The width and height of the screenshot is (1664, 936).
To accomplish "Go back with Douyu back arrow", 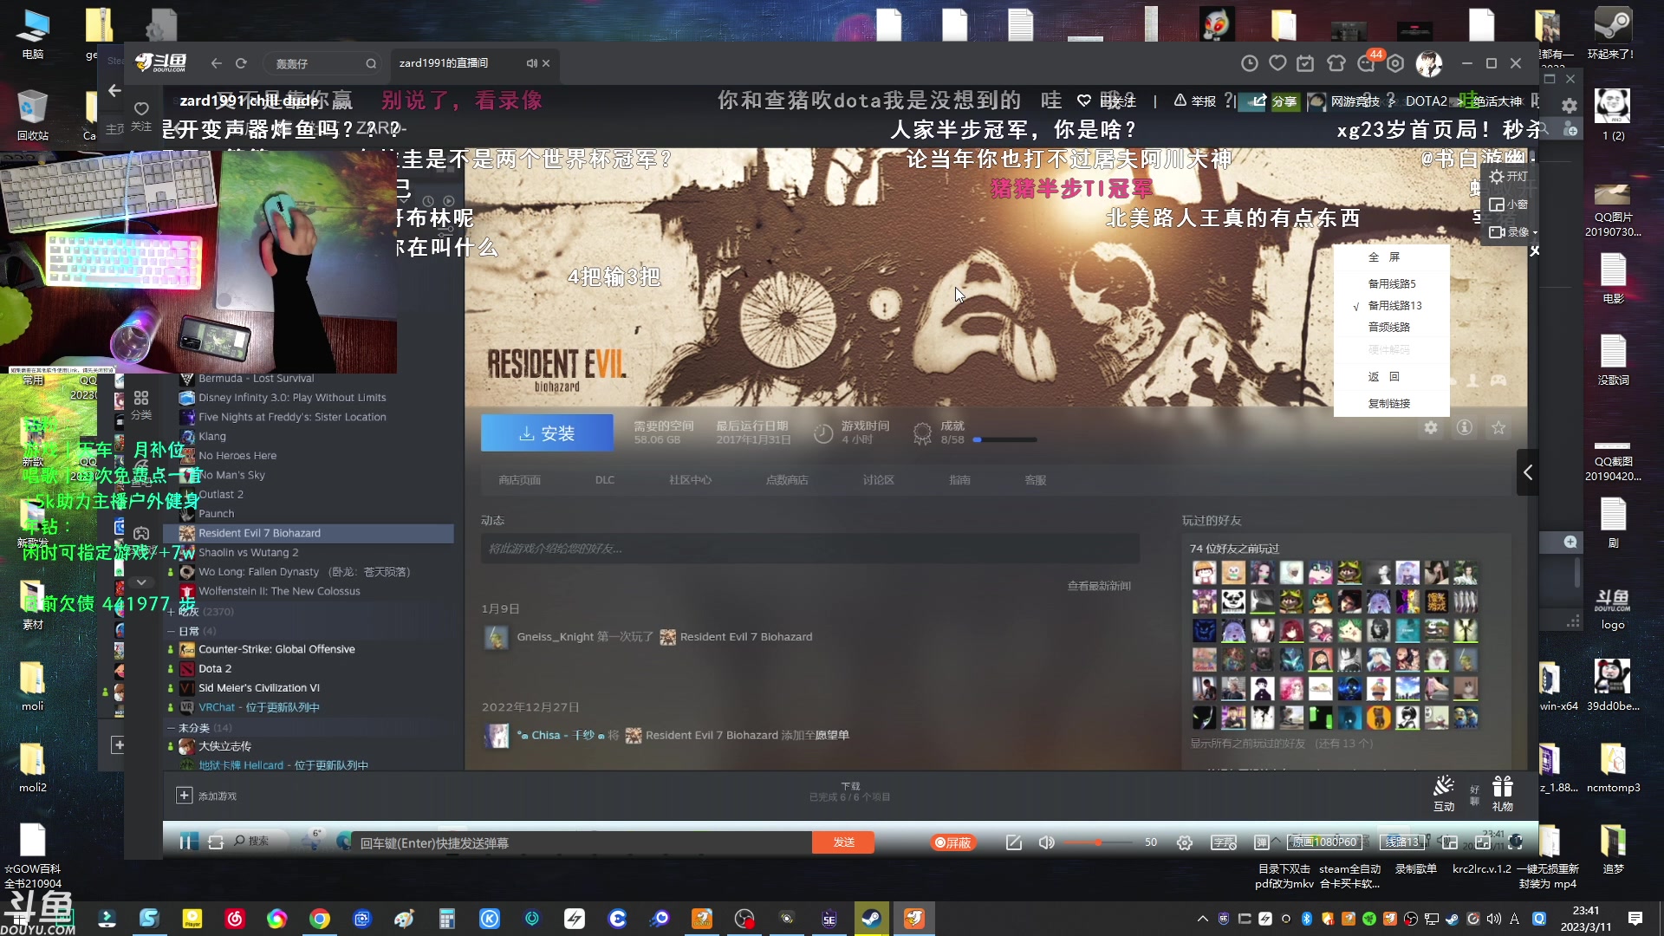I will coord(216,63).
